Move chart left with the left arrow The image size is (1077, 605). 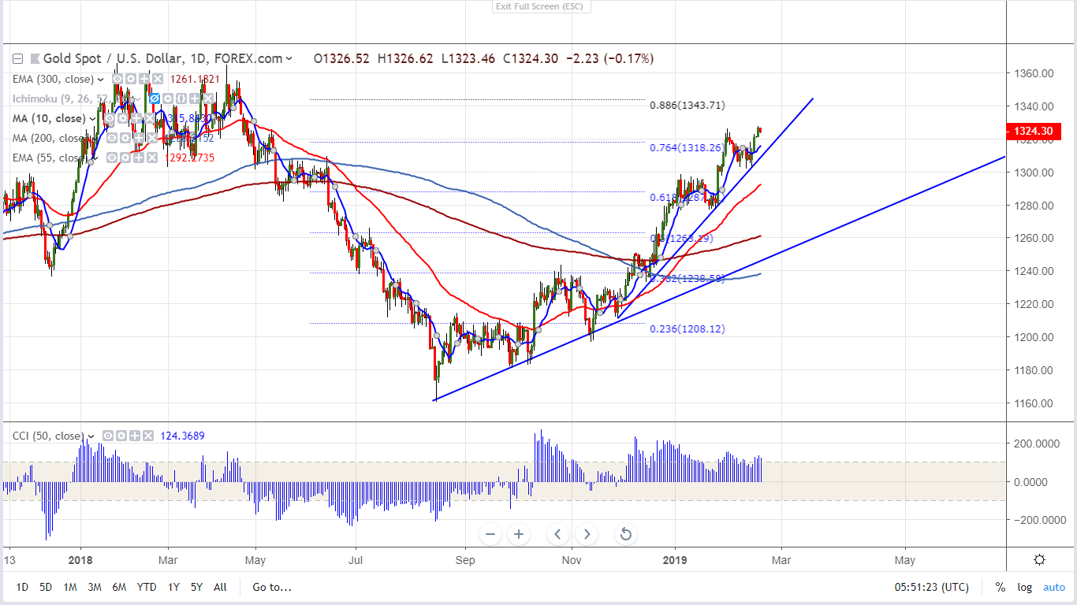(558, 534)
